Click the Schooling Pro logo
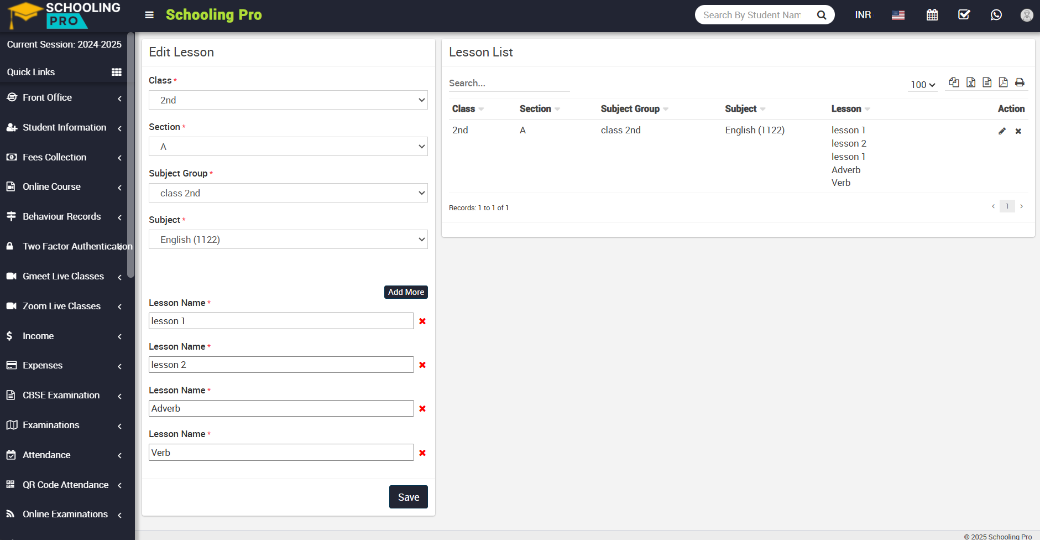This screenshot has width=1040, height=540. (x=64, y=15)
